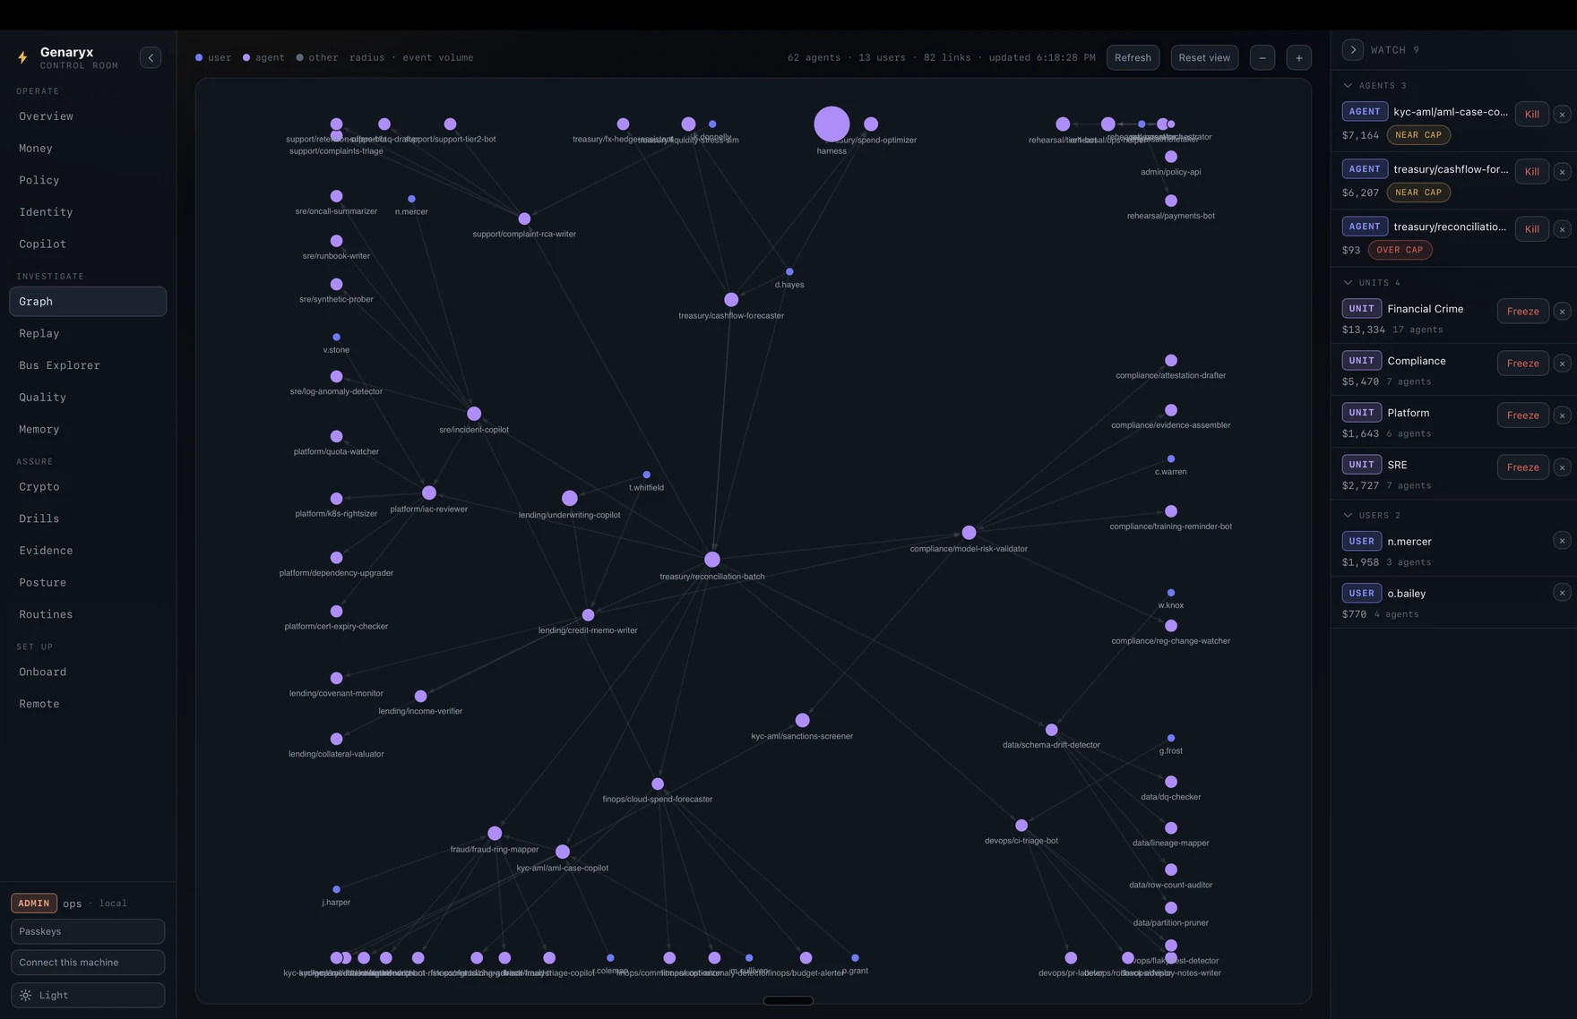Remove SRE unit from watch
Screen dimensions: 1577x1019
[1562, 467]
